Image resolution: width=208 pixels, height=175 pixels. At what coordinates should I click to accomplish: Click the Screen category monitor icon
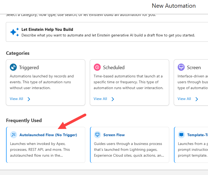(x=181, y=67)
